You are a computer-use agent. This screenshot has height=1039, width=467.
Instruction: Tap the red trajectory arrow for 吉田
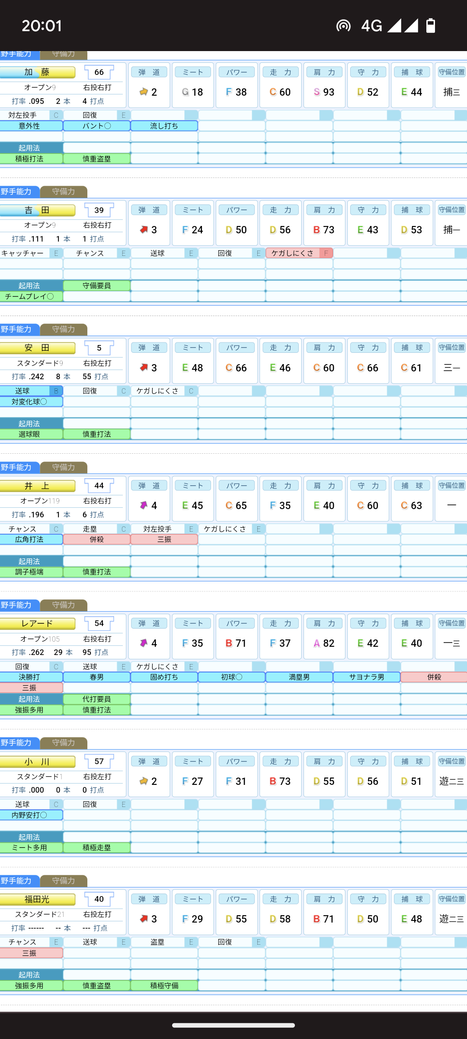point(144,229)
